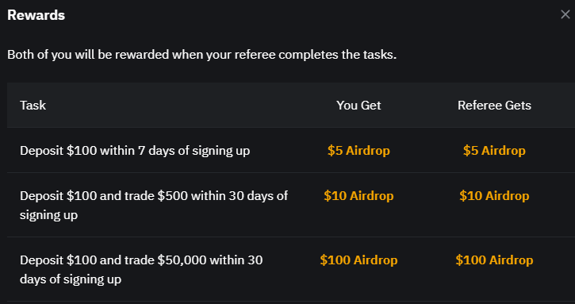This screenshot has height=304, width=575.
Task: Click the Rewards dialog title
Action: (x=36, y=15)
